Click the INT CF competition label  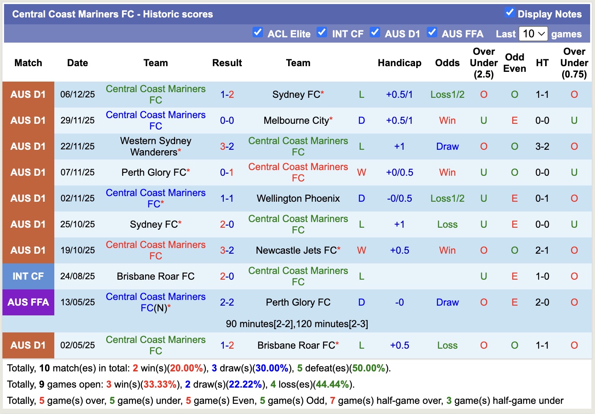(x=28, y=276)
